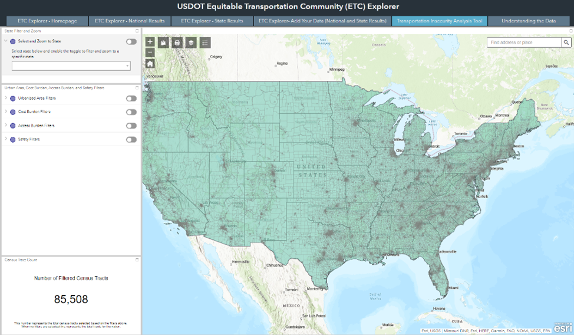Click the Chihuahua label on the map
The image size is (574, 335).
click(275, 265)
